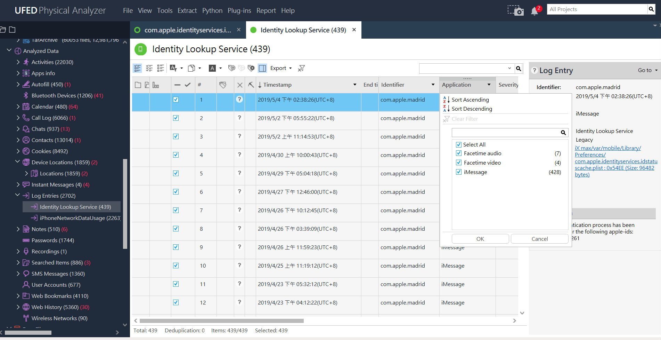The image size is (661, 340).
Task: Click the table search combo box
Action: [466, 69]
